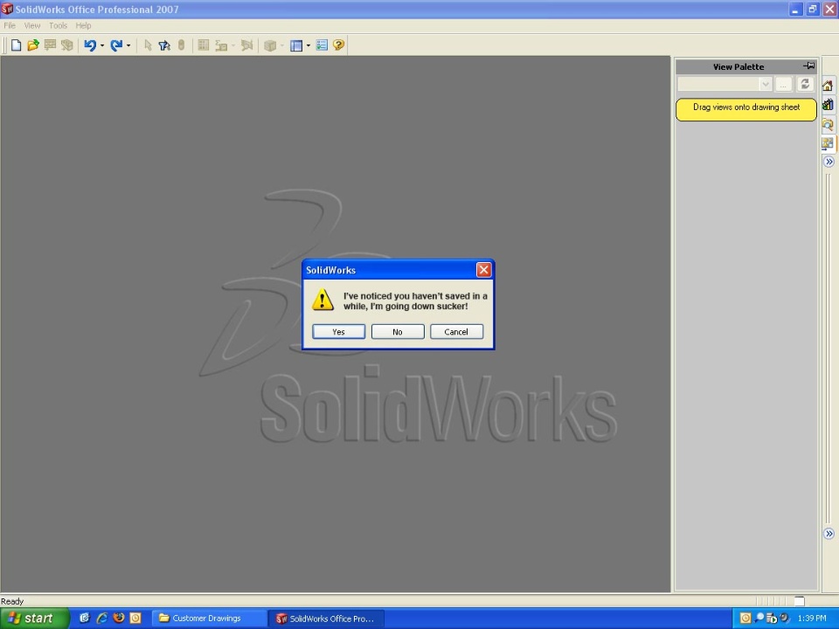Open the SolidWorks Resources home tab
839x629 pixels.
[x=829, y=86]
